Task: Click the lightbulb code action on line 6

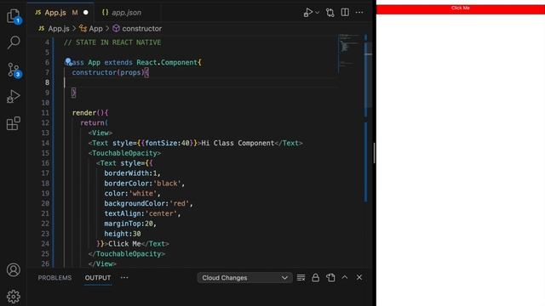Action: pos(68,62)
